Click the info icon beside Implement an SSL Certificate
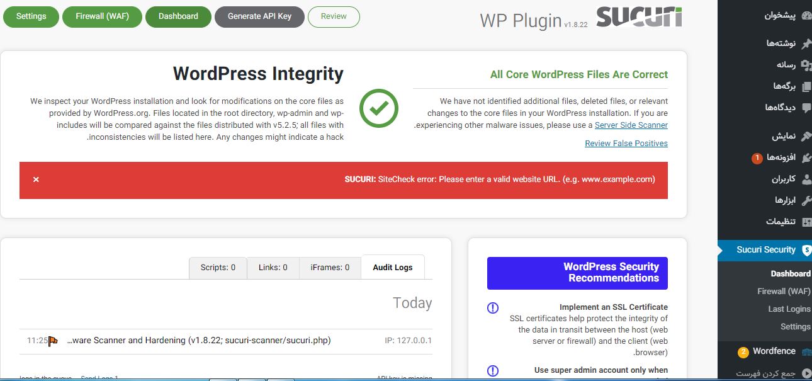This screenshot has height=381, width=812. pyautogui.click(x=493, y=308)
